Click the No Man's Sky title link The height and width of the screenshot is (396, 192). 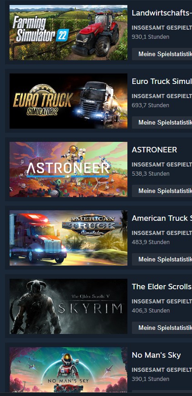156,355
